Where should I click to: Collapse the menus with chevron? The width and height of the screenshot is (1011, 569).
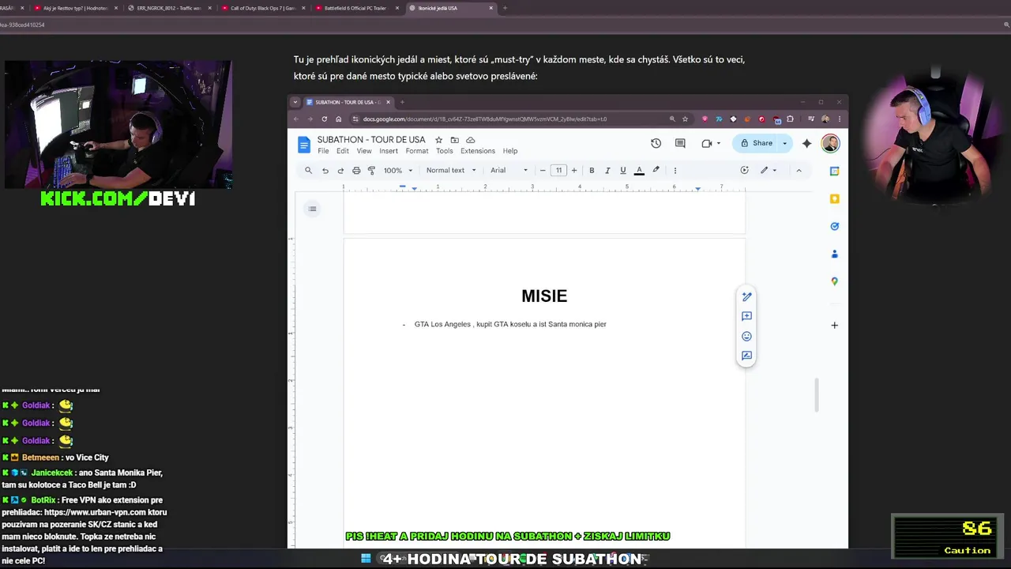click(799, 170)
